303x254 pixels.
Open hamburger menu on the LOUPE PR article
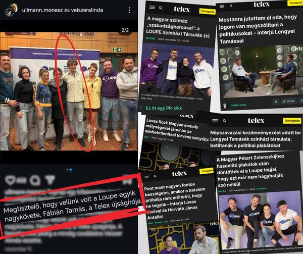[x=152, y=7]
